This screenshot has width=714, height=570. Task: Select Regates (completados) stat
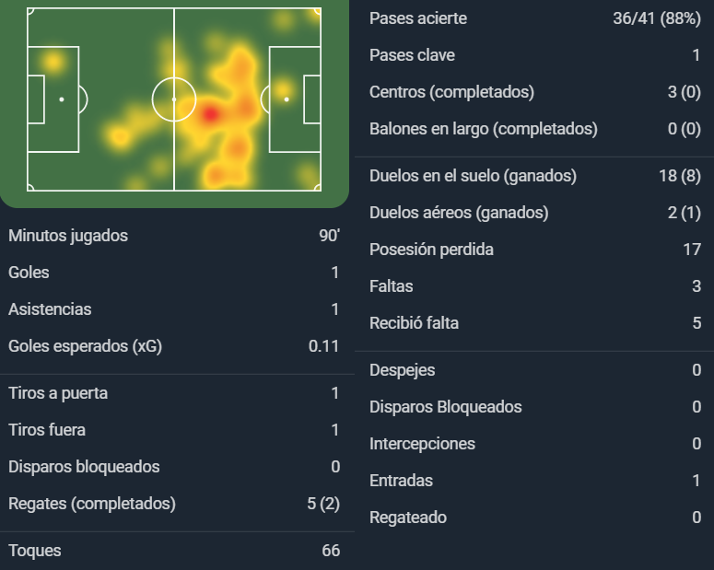[174, 504]
